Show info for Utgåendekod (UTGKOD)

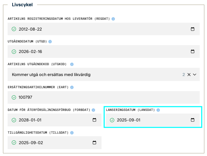pos(72,65)
